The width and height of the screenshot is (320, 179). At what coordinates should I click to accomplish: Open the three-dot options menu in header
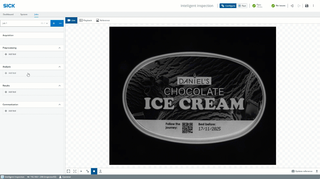314,6
